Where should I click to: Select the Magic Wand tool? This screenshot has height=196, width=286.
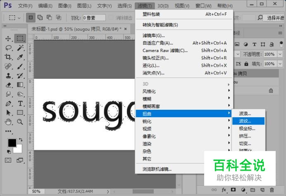tap(20, 48)
